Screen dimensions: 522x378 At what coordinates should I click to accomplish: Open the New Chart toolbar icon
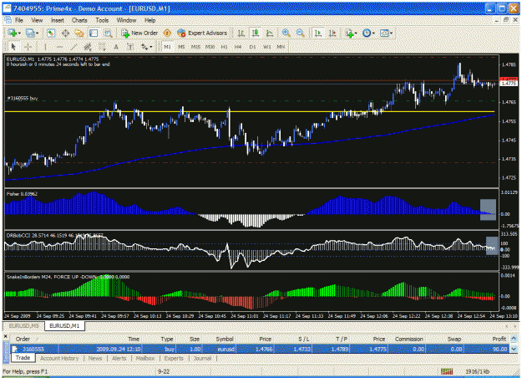[13, 33]
